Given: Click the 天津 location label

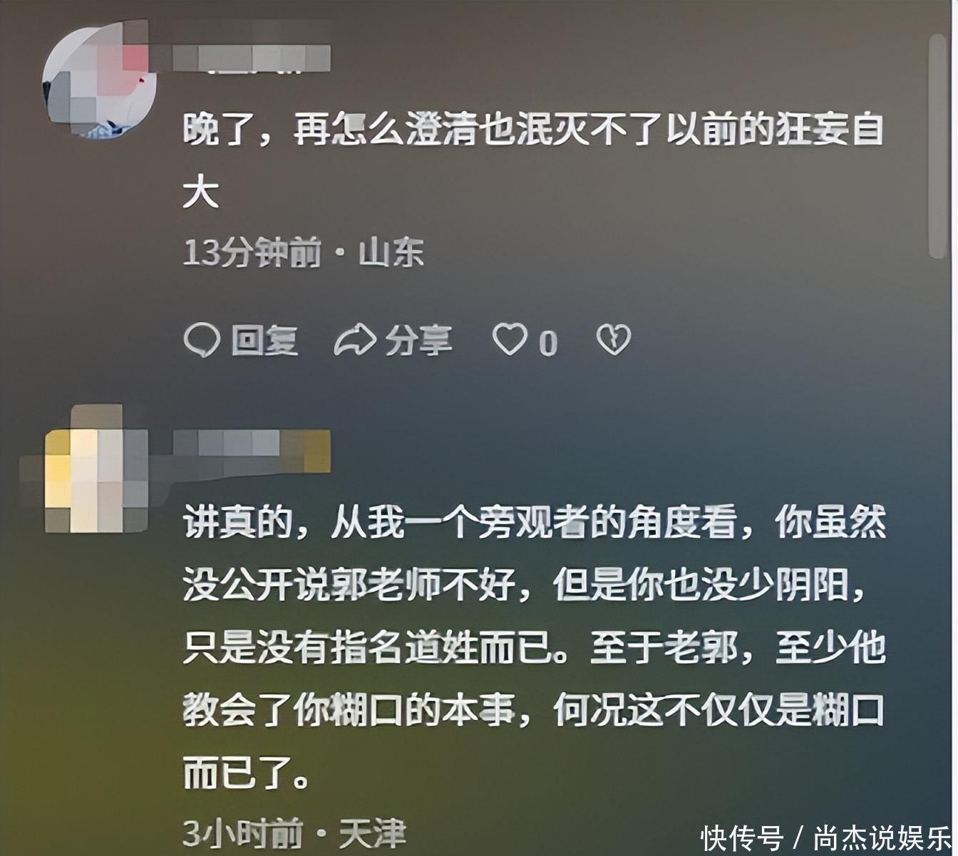Looking at the screenshot, I should pyautogui.click(x=373, y=833).
